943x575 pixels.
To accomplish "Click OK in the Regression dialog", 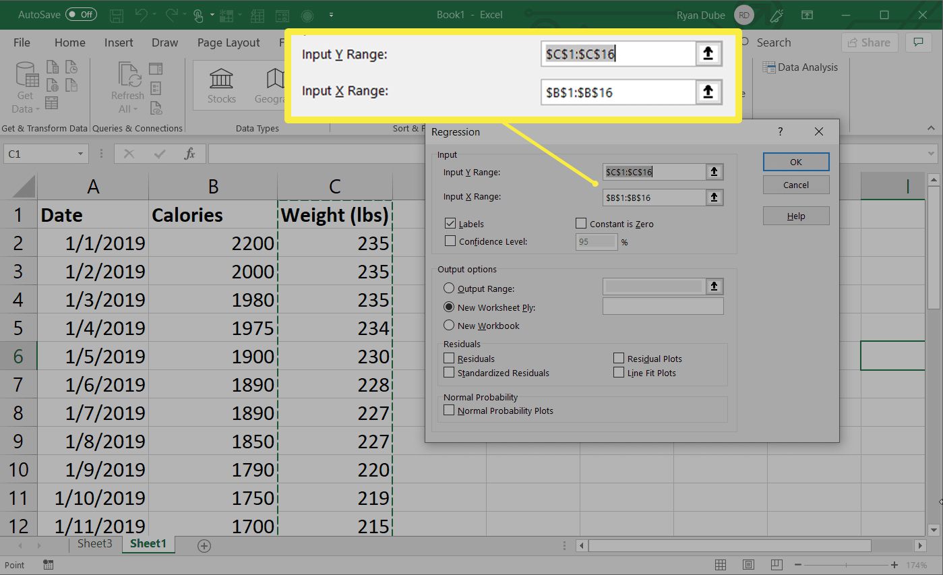I will pyautogui.click(x=796, y=162).
